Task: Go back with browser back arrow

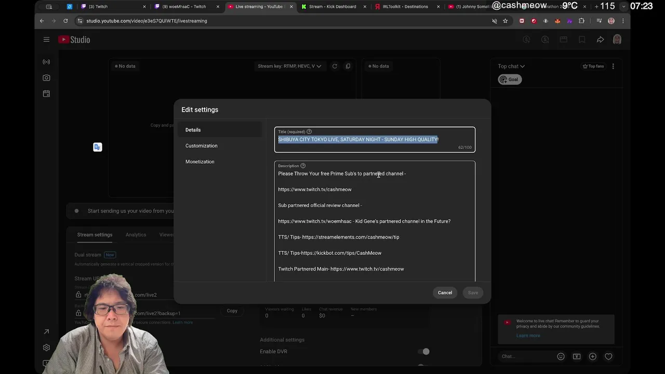Action: tap(42, 21)
